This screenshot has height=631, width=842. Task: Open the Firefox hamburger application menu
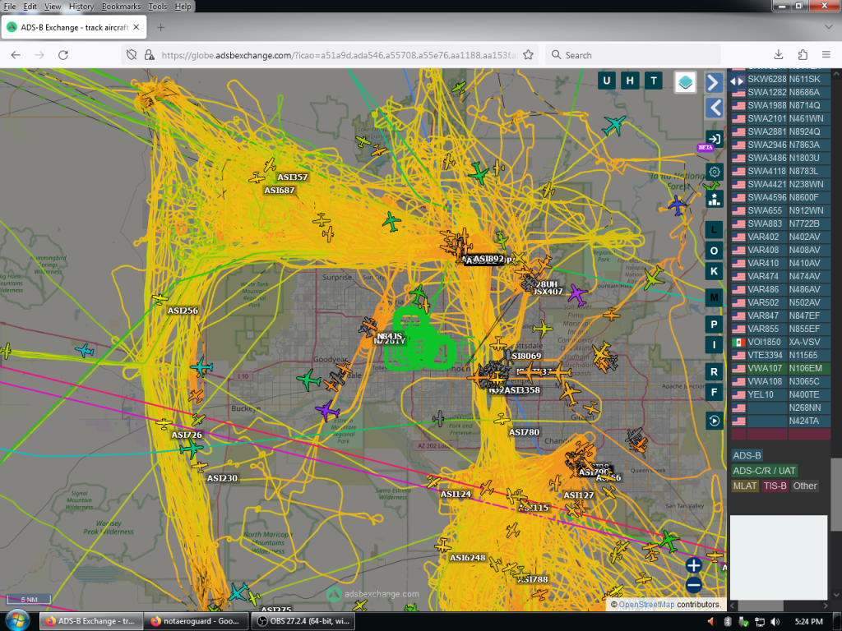point(826,55)
